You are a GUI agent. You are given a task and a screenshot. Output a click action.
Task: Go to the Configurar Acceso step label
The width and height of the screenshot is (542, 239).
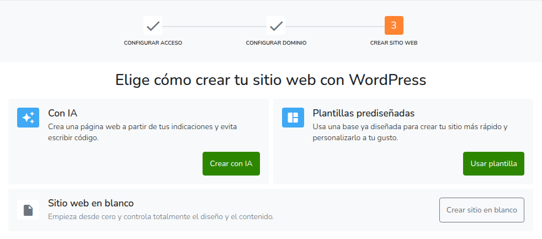[153, 43]
